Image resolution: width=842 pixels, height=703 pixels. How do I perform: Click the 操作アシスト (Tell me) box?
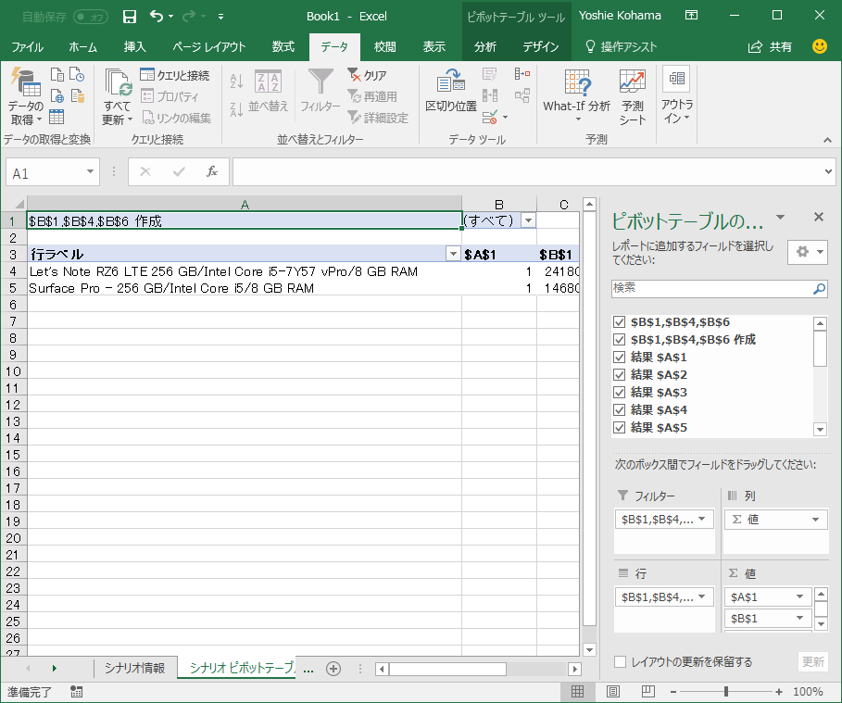pos(621,47)
